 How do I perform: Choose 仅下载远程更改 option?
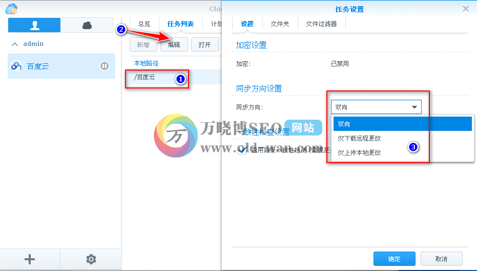403,139
